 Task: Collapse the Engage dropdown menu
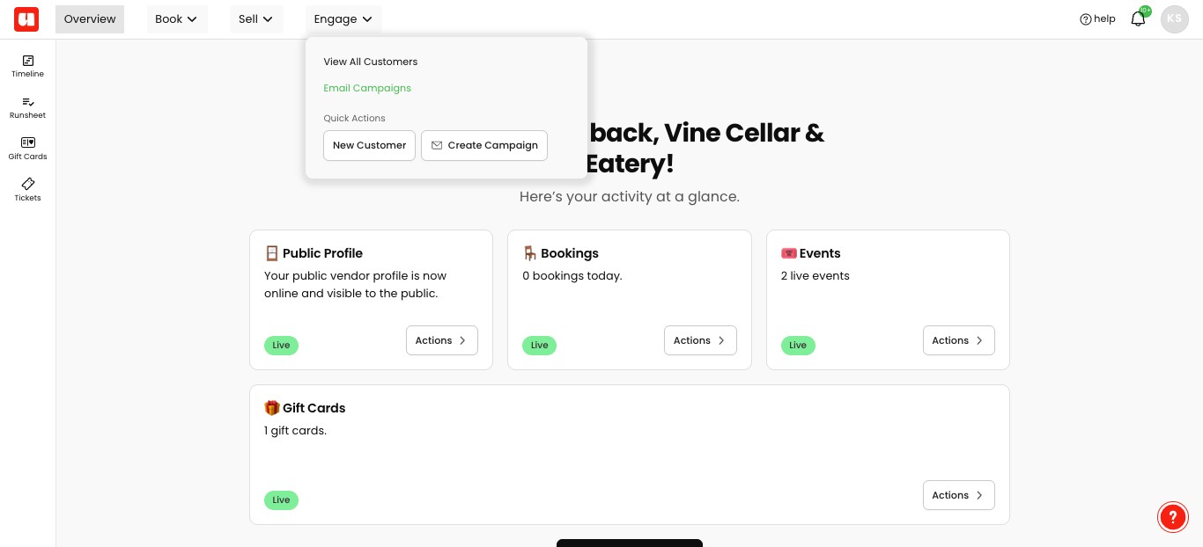click(x=343, y=19)
